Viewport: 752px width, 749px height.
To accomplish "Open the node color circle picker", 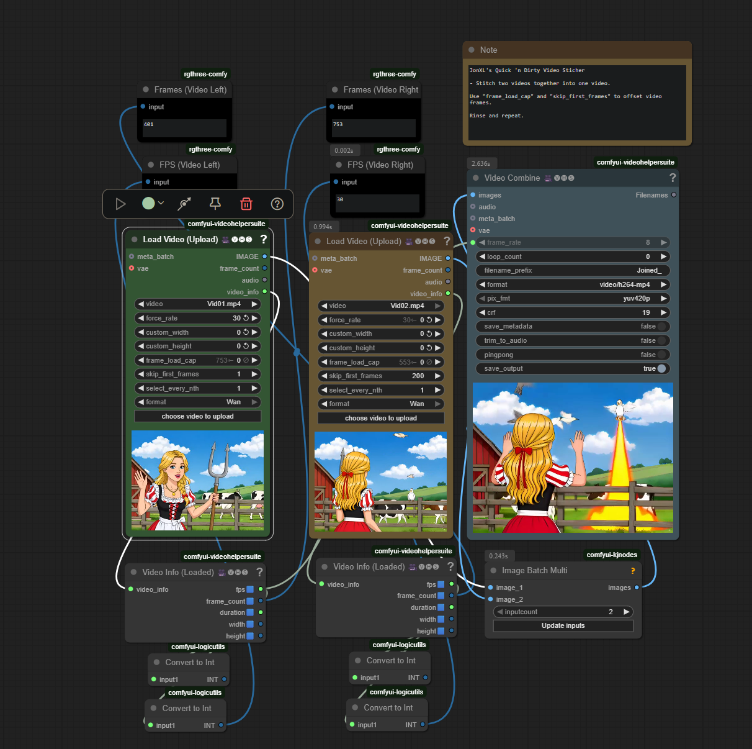I will coord(153,203).
